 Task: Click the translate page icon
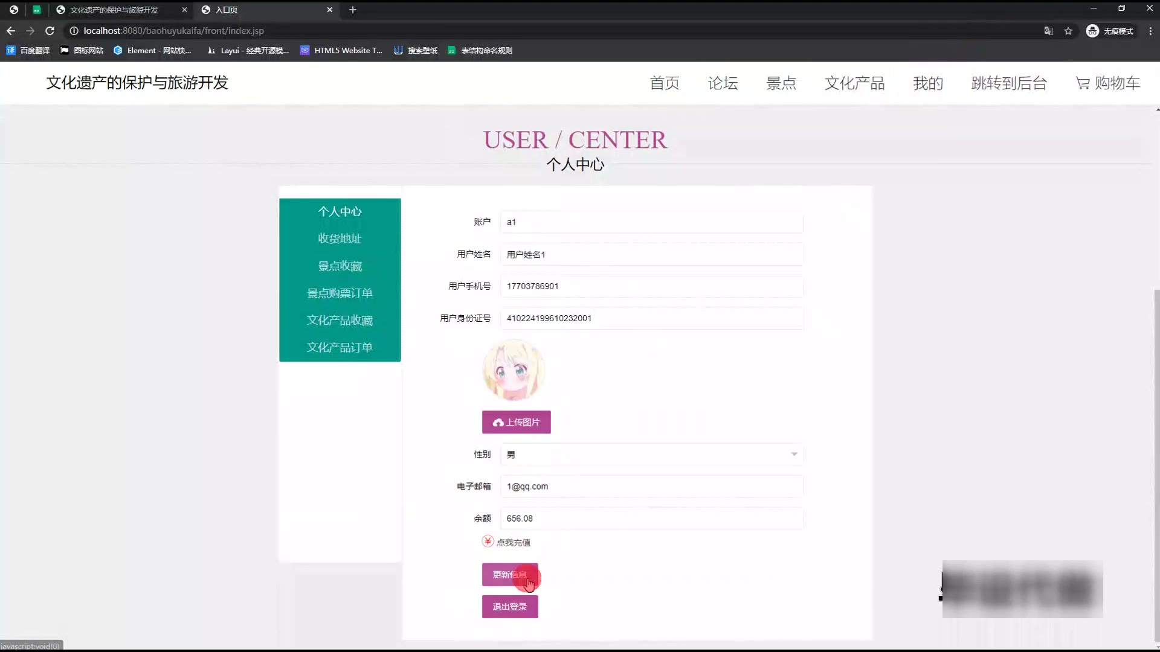click(x=1049, y=31)
